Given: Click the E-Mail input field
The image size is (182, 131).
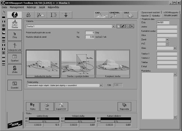Looking at the screenshot, I should (x=167, y=66).
